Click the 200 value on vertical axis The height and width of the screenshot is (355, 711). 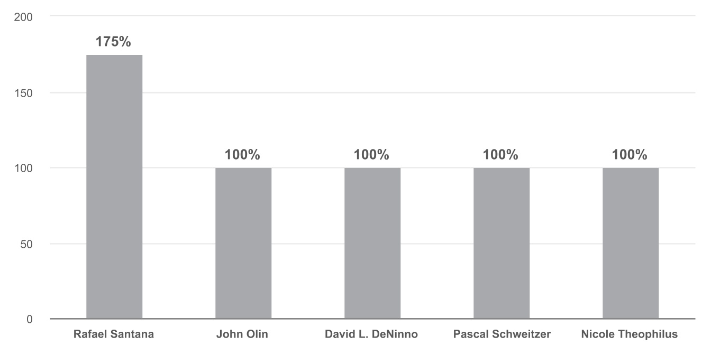(23, 17)
